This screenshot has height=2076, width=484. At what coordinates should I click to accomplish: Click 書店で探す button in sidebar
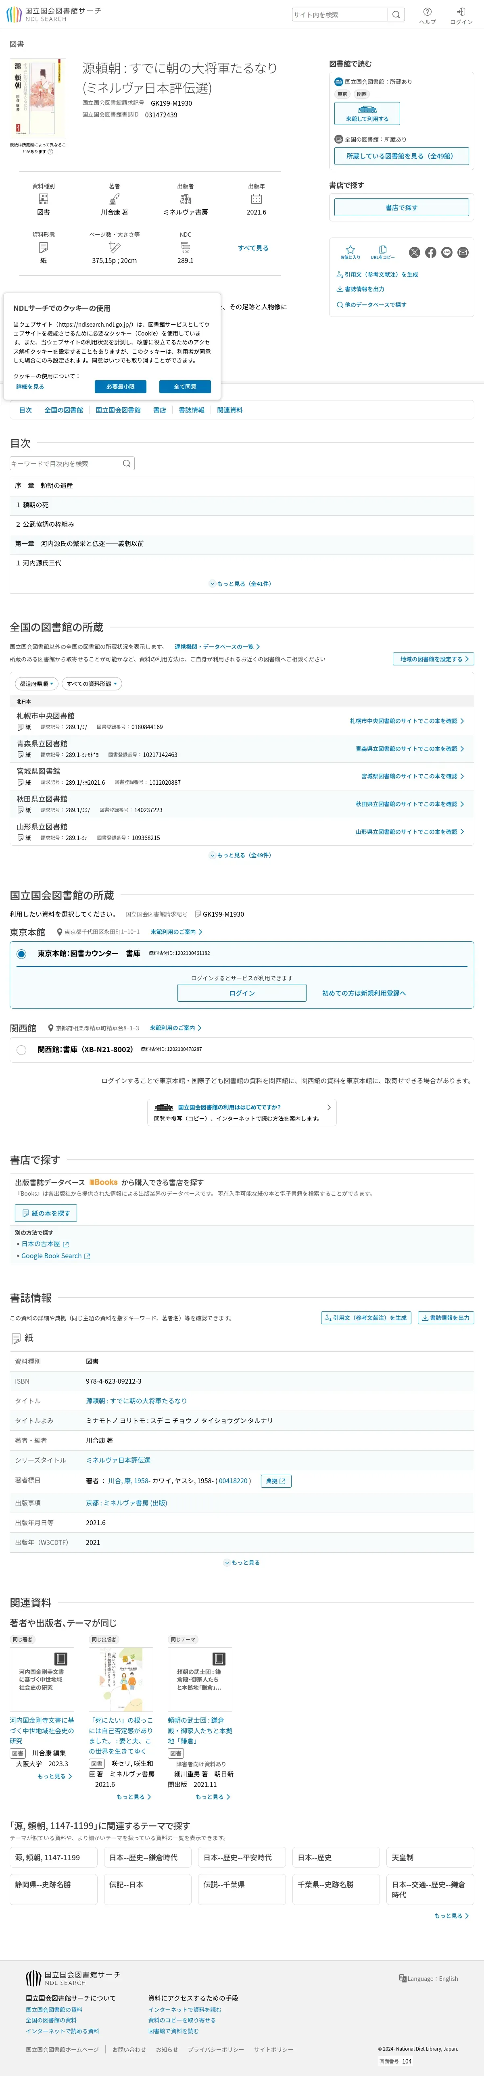(x=401, y=208)
